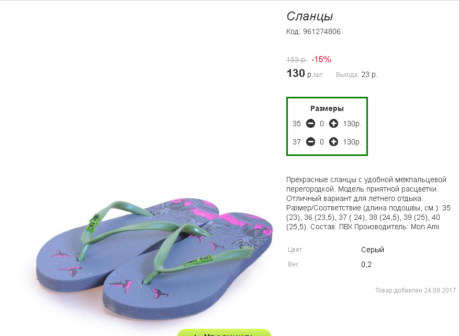This screenshot has height=336, width=459.
Task: Click the Товар добавлен 24.09.2017 date text
Action: pyautogui.click(x=416, y=290)
